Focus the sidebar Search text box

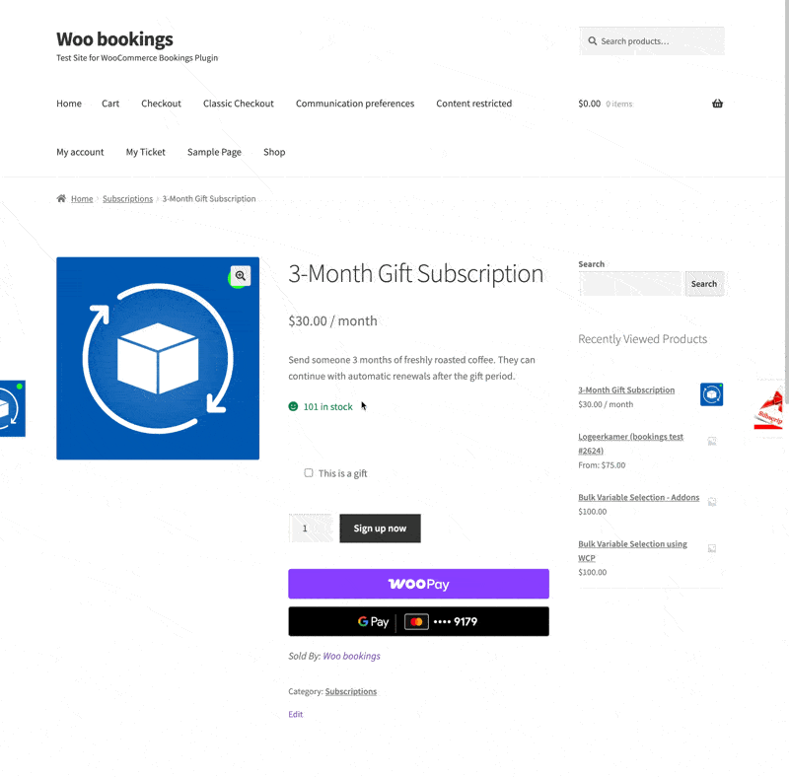pos(630,284)
